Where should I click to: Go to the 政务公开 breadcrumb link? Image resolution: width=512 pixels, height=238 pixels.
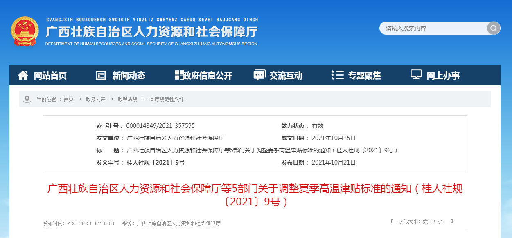[x=95, y=99]
